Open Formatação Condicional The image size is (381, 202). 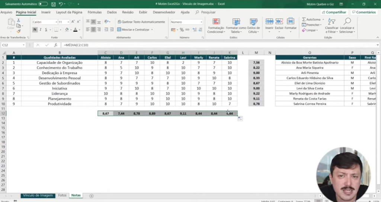pyautogui.click(x=216, y=26)
